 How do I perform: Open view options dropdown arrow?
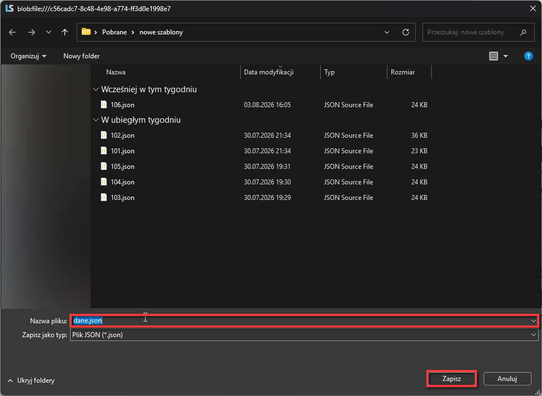click(505, 56)
